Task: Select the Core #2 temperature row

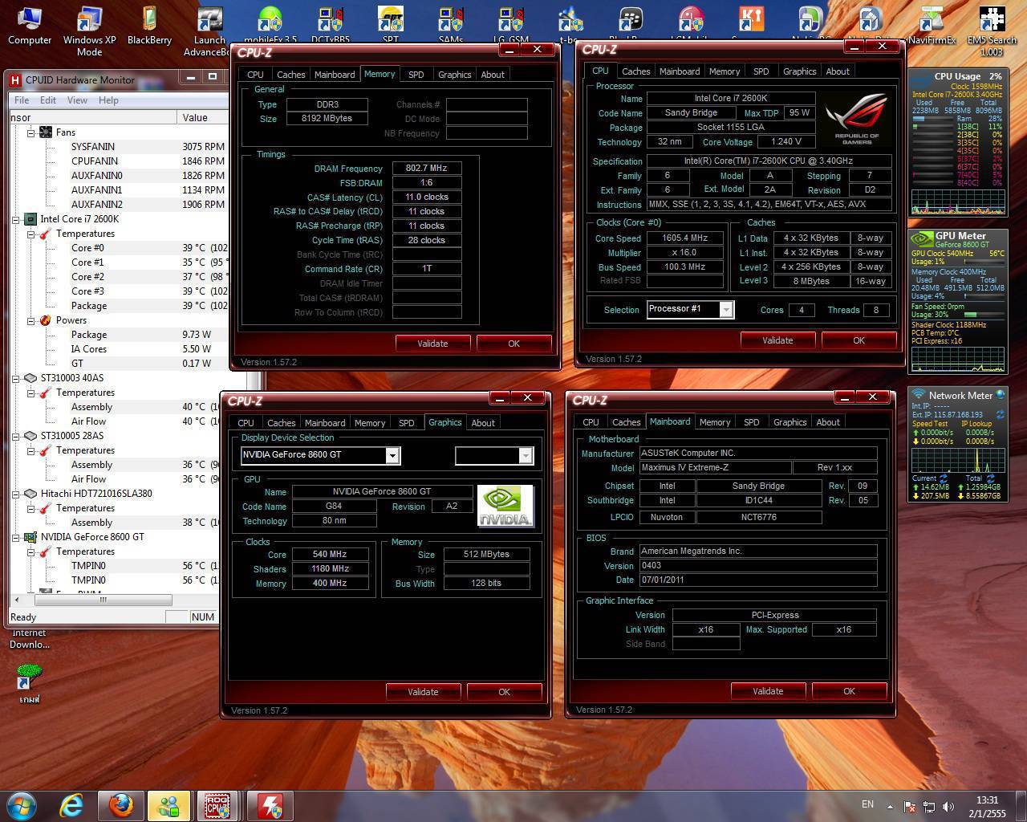Action: pyautogui.click(x=119, y=277)
